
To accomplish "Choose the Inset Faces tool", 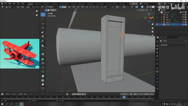I will [x=43, y=59].
